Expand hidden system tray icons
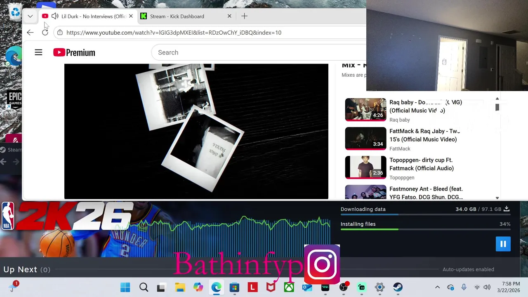The width and height of the screenshot is (528, 297). 437,287
